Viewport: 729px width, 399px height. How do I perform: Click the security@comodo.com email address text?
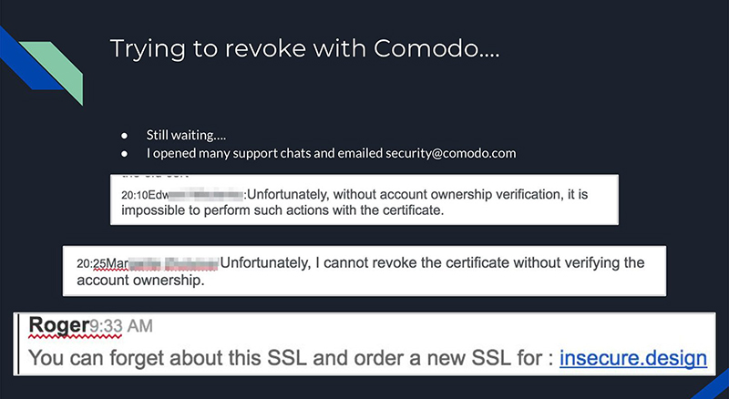coord(450,153)
